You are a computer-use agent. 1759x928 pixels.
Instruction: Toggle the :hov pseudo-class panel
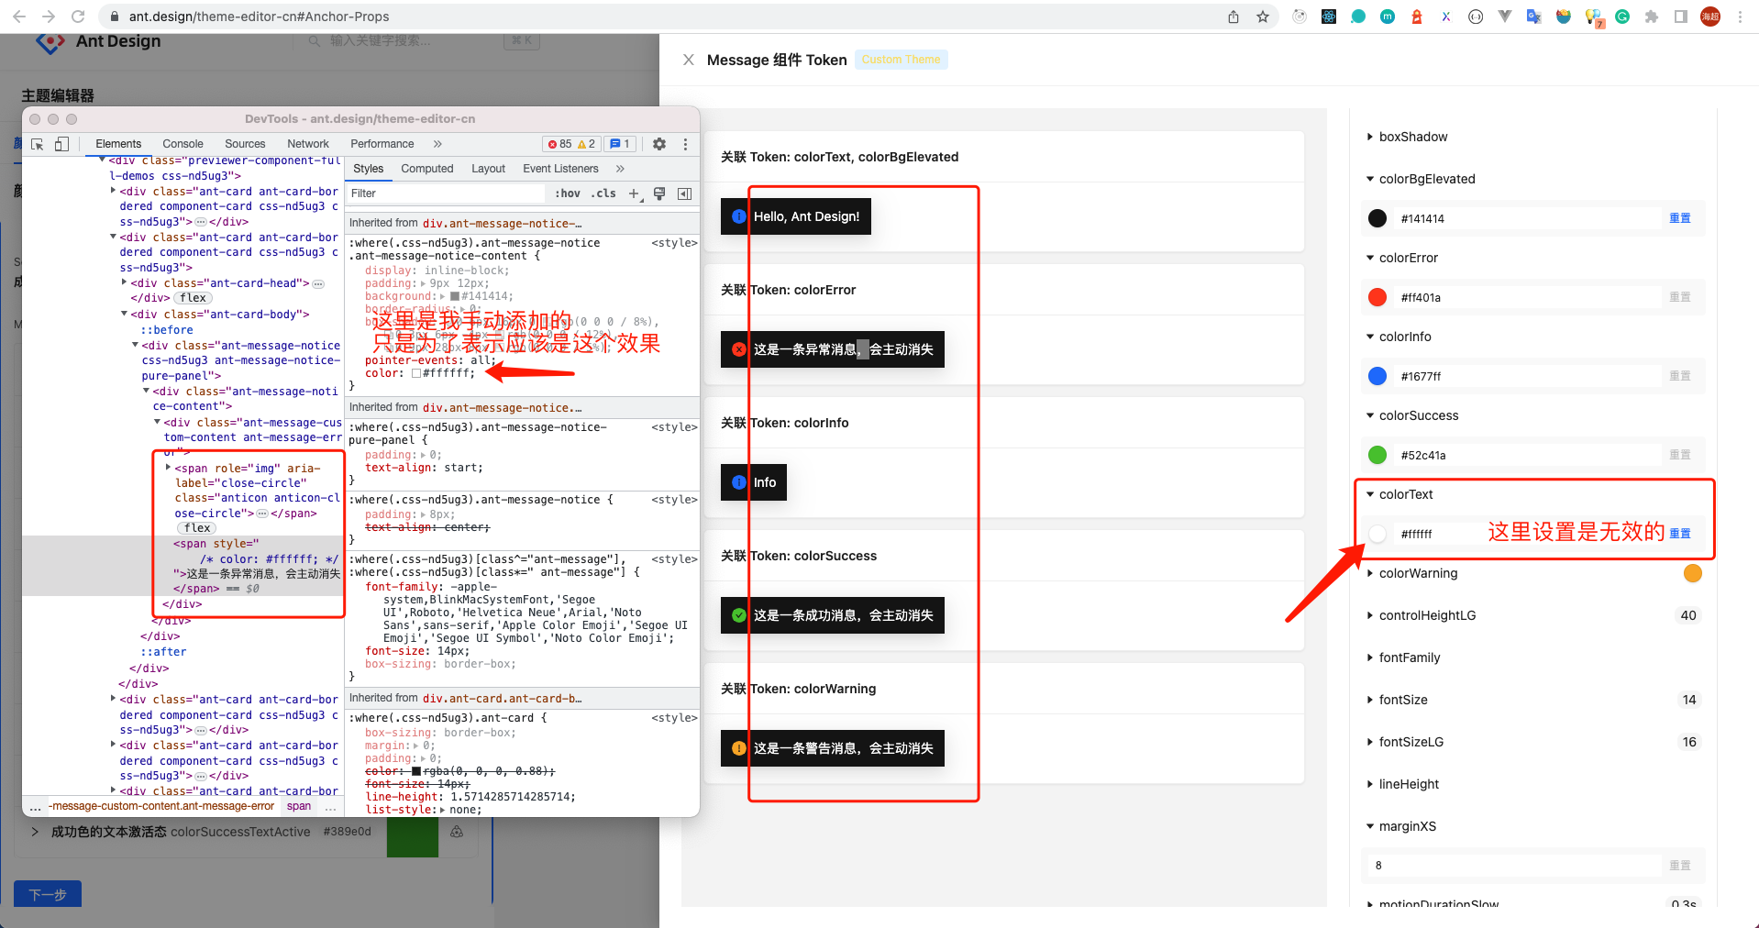(568, 193)
